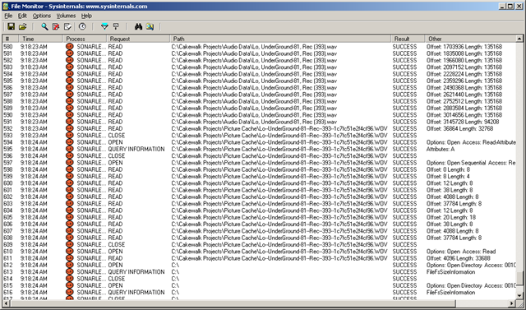Click row number 580
Viewport: 526px width, 310px height.
coord(8,47)
